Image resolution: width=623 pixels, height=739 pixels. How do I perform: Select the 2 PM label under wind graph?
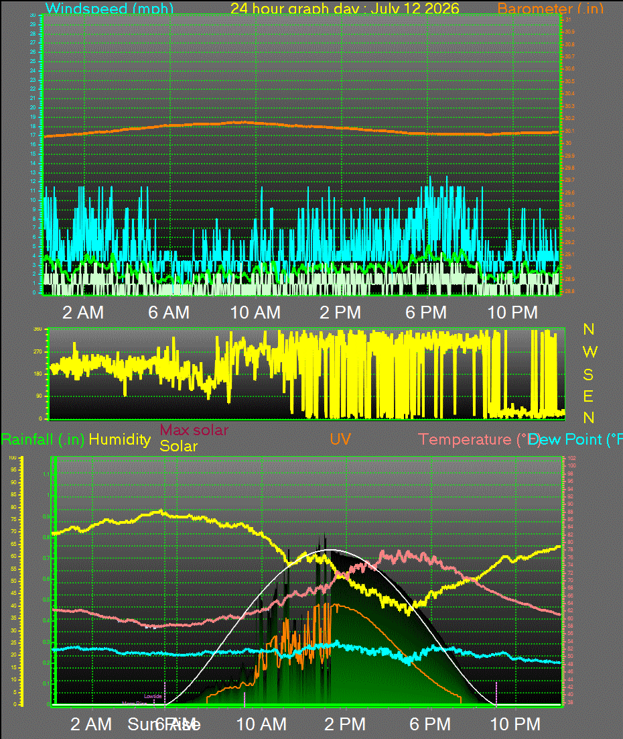[x=340, y=312]
